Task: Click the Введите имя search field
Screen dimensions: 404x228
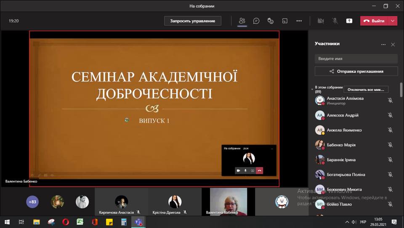Action: (356, 59)
